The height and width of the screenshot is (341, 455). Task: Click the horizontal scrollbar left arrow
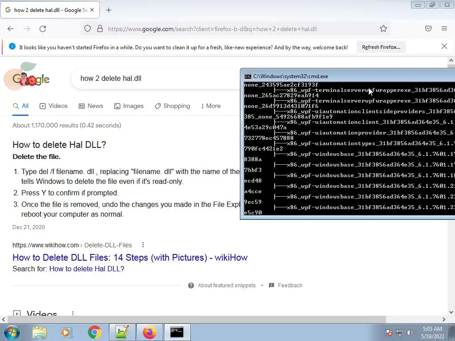tap(4, 319)
